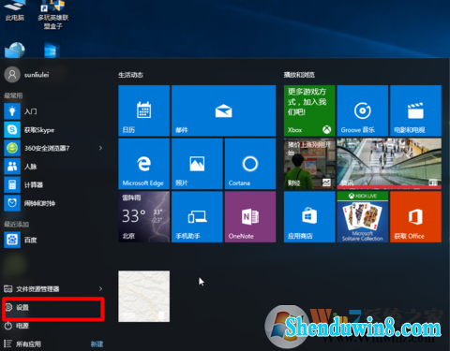The height and width of the screenshot is (351, 450).
Task: Open the Calendar tile
Action: click(144, 110)
